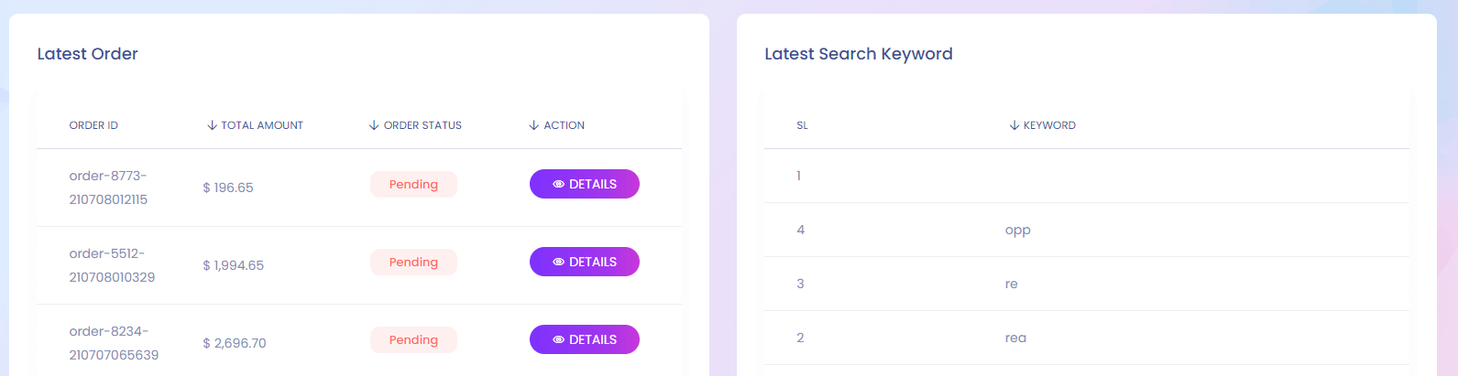
Task: Click the sort arrow beside Order Status
Action: tap(374, 125)
